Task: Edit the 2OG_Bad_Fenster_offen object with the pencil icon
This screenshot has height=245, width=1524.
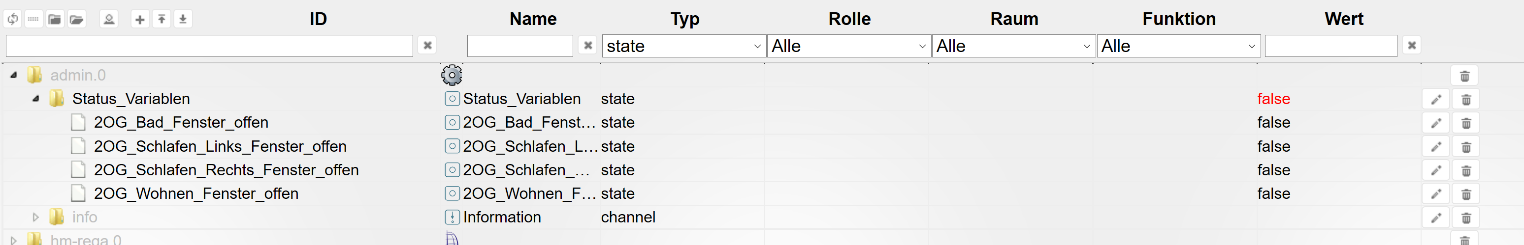Action: (x=1436, y=123)
